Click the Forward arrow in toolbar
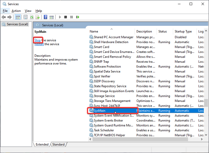 10,17
